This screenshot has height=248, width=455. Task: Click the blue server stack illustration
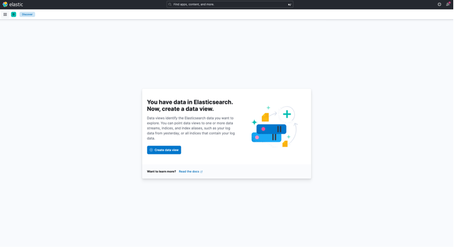click(269, 133)
